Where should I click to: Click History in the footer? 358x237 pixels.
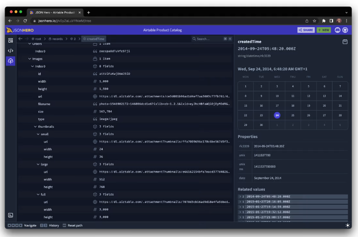click(x=54, y=225)
